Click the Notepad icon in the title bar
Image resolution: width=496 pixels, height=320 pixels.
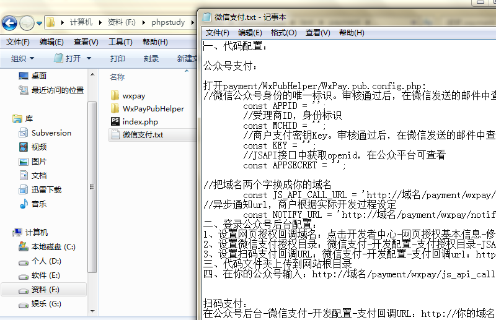pyautogui.click(x=207, y=17)
